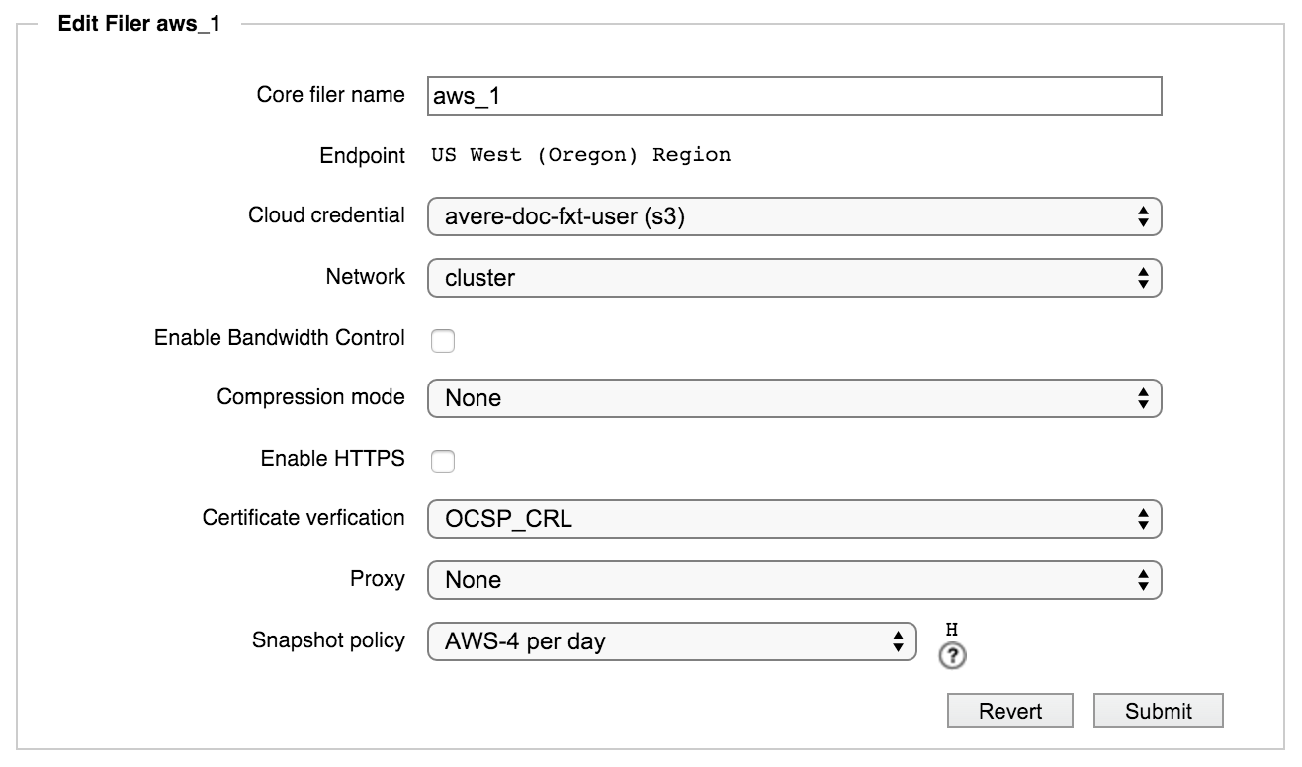
Task: Enable Bandwidth Control checkbox
Action: point(443,341)
